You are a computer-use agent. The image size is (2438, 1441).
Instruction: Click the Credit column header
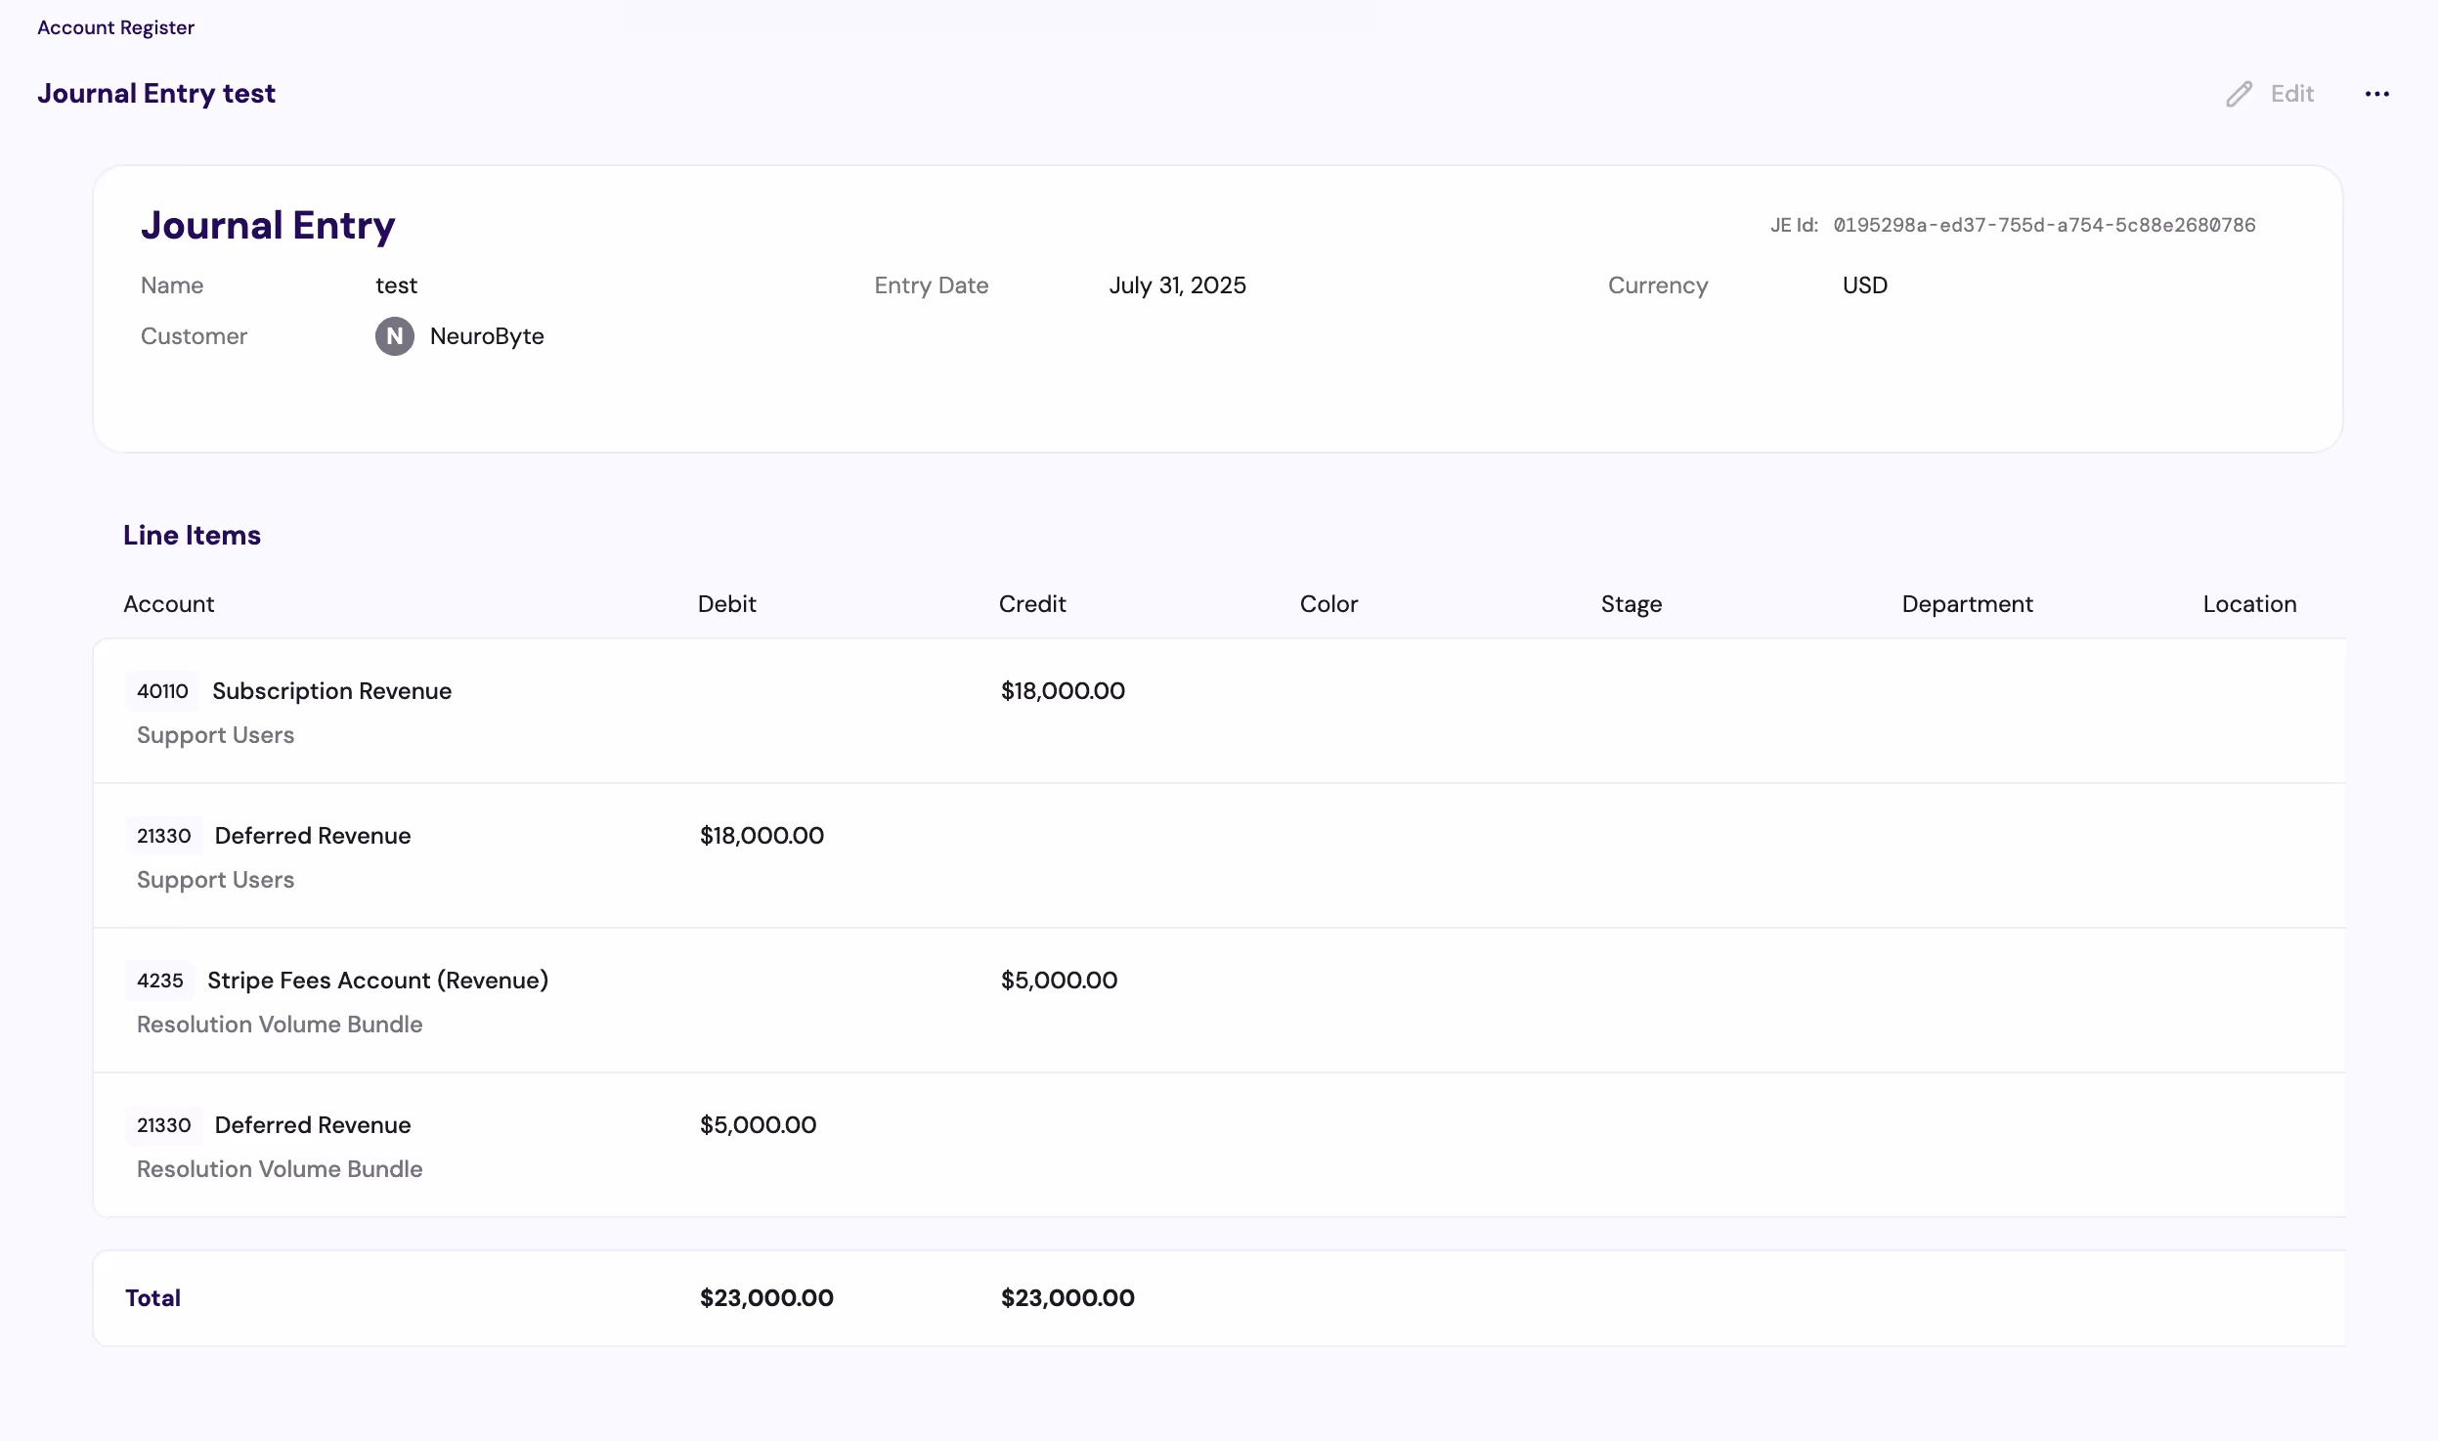pyautogui.click(x=1031, y=604)
